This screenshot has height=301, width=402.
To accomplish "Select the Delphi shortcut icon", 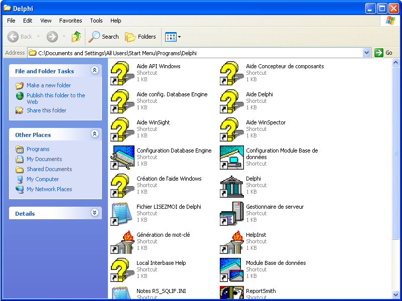I will coord(231,186).
